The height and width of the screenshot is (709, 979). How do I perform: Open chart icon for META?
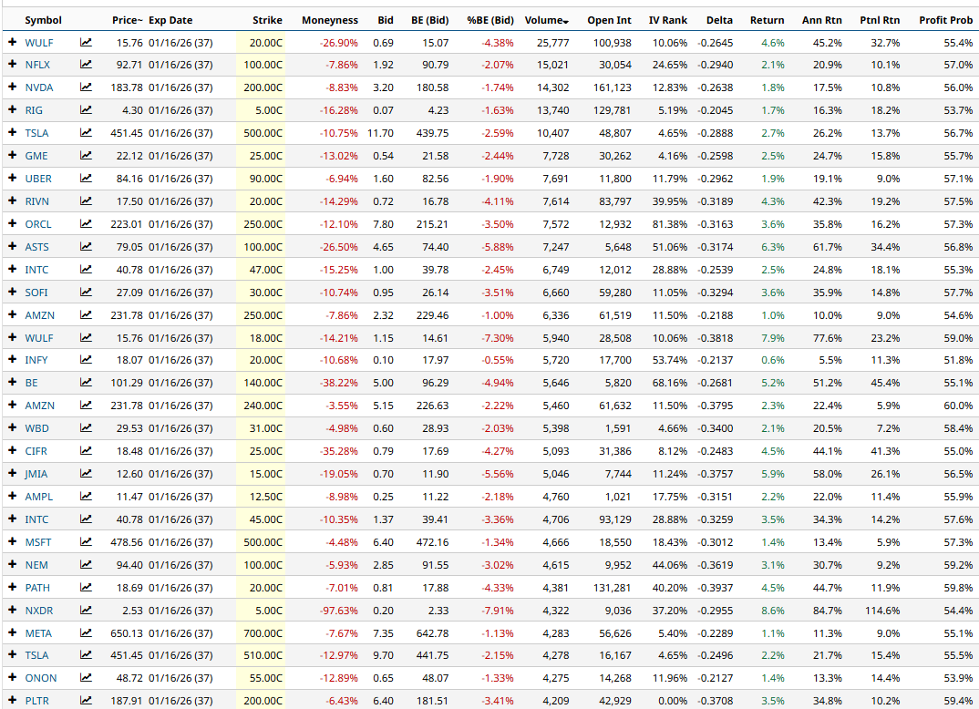coord(86,632)
